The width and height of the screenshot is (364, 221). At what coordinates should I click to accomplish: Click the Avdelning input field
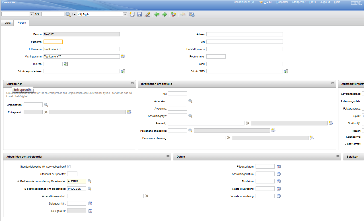coord(177,108)
